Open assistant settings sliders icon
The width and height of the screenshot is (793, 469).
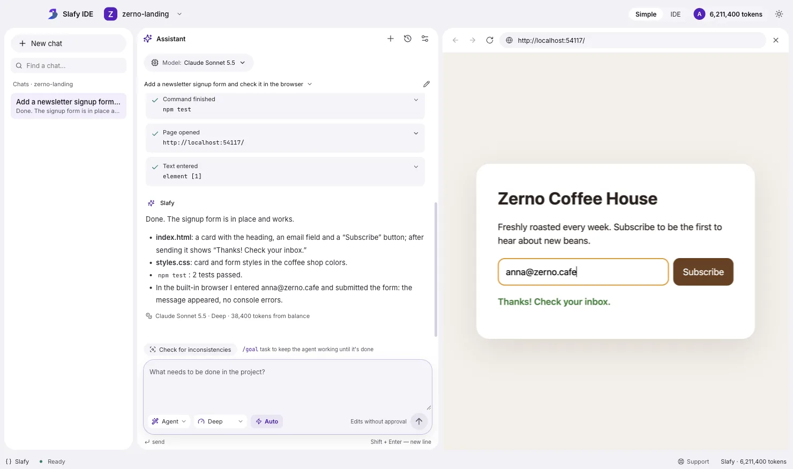[x=425, y=39]
